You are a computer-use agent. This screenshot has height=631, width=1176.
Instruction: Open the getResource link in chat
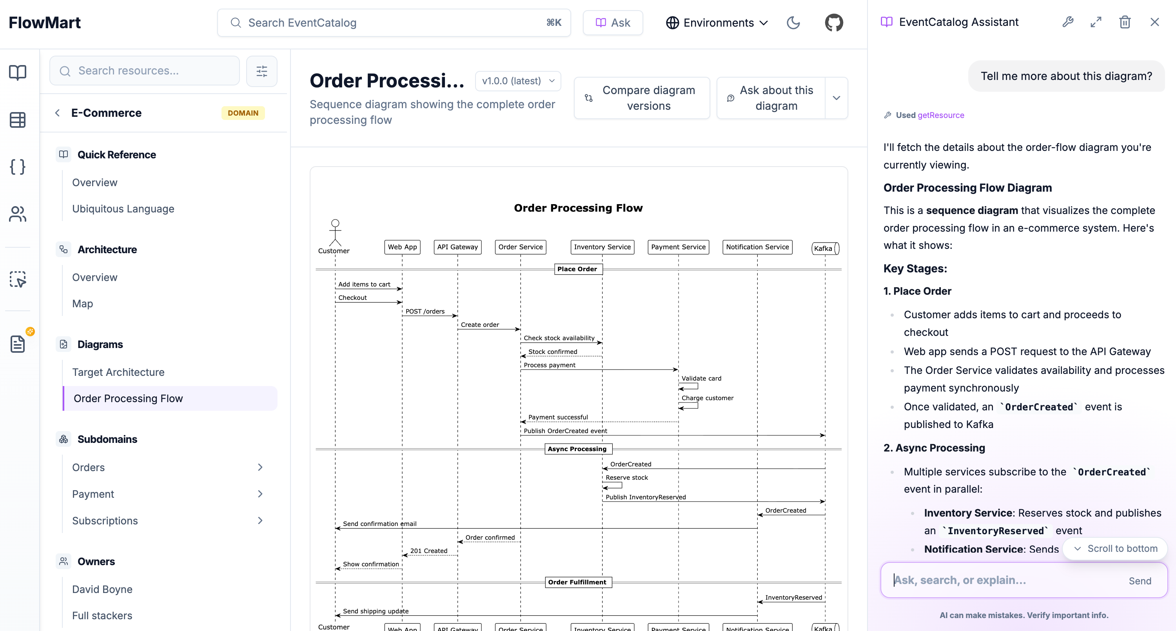(940, 115)
